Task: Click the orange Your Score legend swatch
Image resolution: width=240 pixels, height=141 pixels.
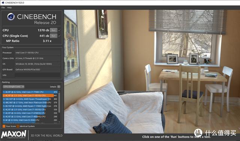Action: pos(4,126)
